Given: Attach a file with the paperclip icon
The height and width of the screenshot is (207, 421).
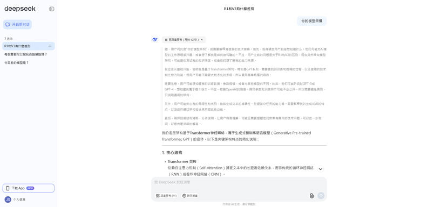Looking at the screenshot, I should [x=312, y=196].
